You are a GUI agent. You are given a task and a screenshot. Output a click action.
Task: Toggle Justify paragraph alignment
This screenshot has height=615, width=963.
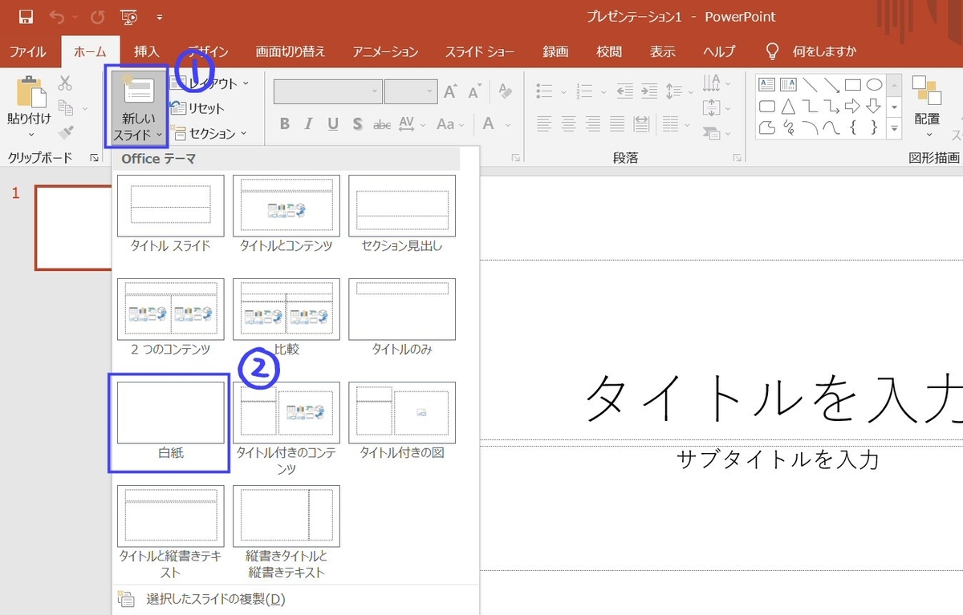tap(616, 124)
